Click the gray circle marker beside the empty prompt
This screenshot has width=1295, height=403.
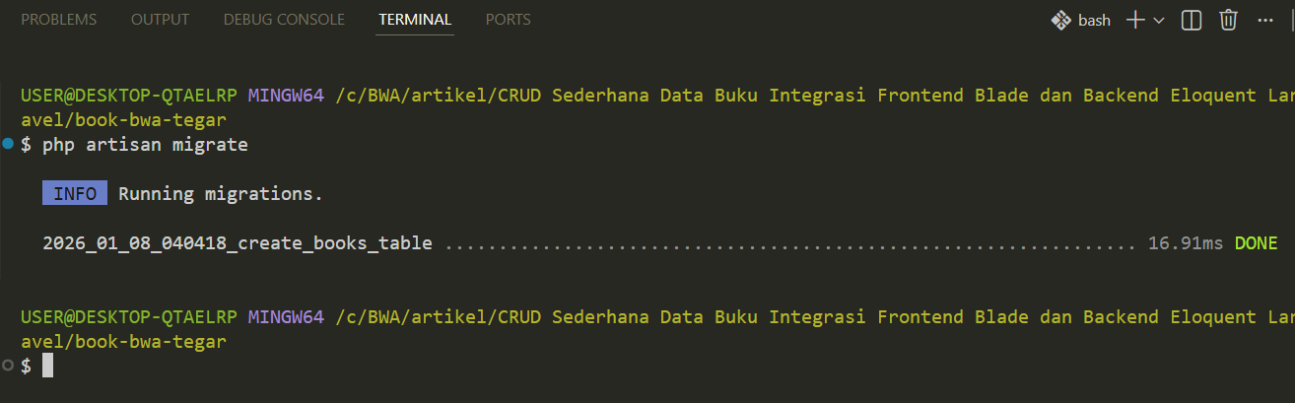[8, 366]
